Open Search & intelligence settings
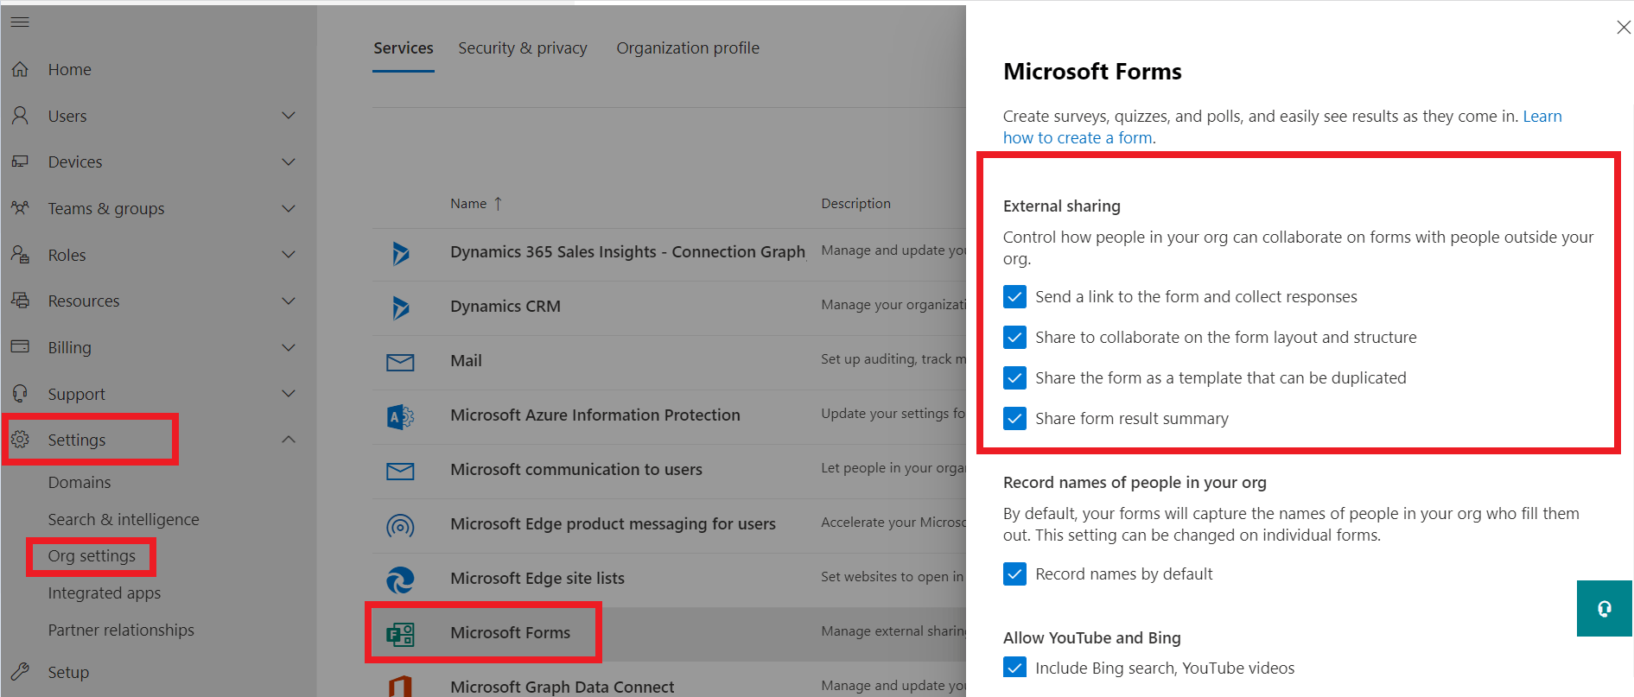Image resolution: width=1634 pixels, height=697 pixels. point(124,520)
